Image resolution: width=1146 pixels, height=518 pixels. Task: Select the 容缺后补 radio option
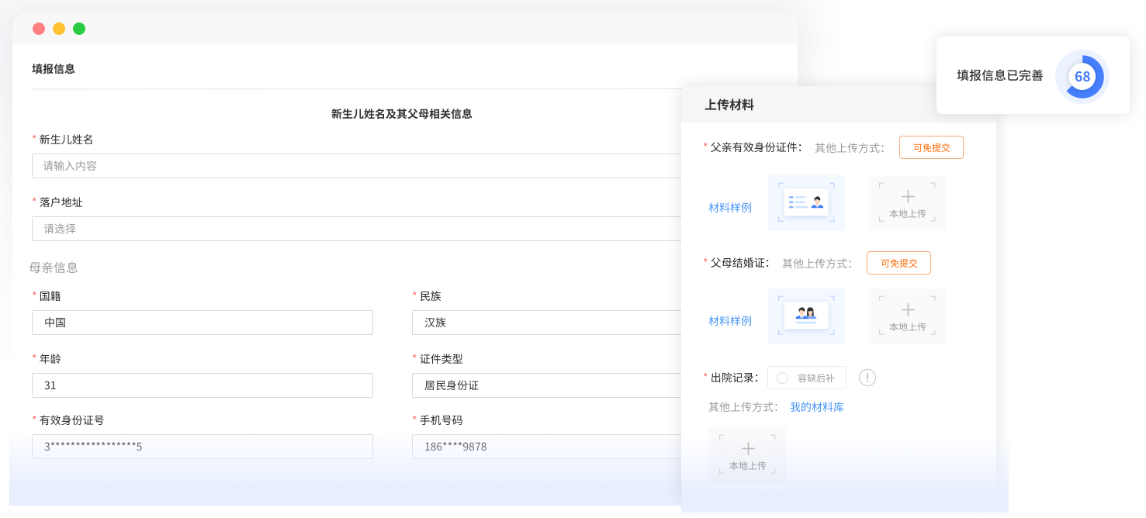(x=783, y=378)
